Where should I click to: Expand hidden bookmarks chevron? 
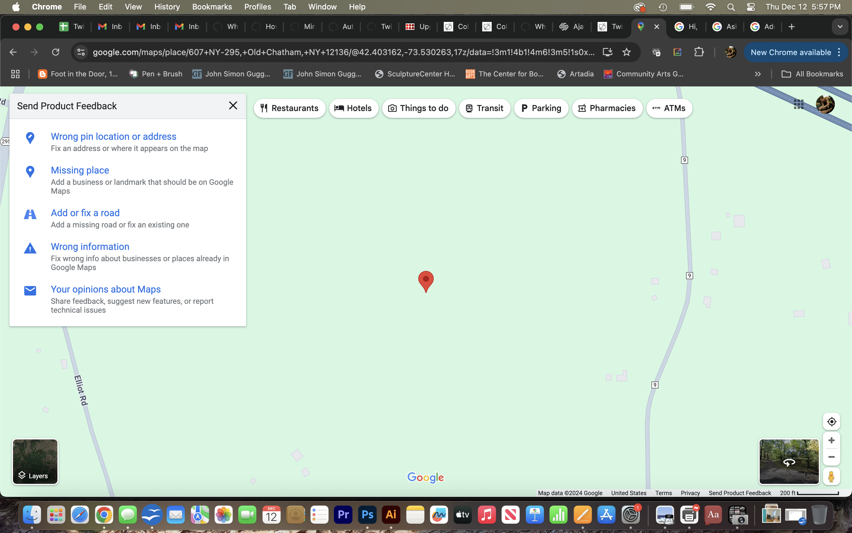[x=758, y=74]
